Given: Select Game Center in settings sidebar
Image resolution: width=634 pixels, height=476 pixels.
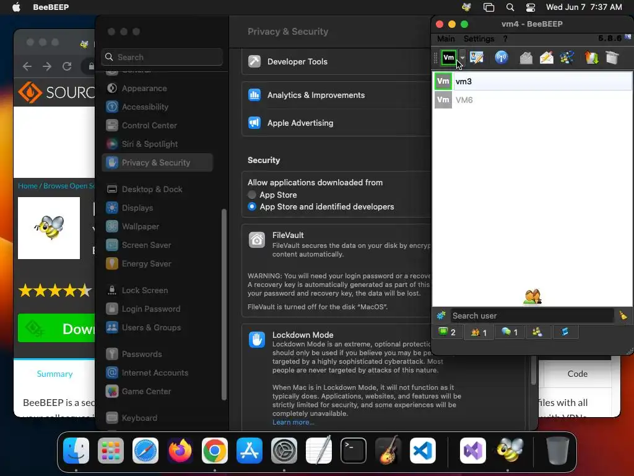Looking at the screenshot, I should point(157,392).
